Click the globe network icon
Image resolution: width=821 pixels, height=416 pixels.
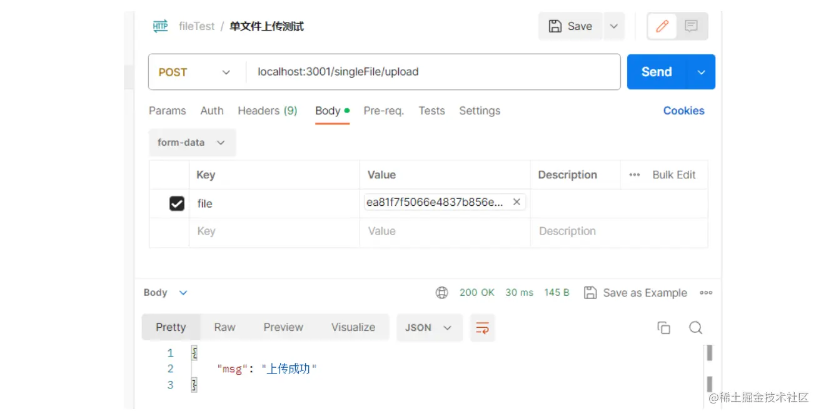click(442, 293)
